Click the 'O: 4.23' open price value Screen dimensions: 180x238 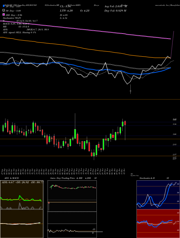(85, 10)
